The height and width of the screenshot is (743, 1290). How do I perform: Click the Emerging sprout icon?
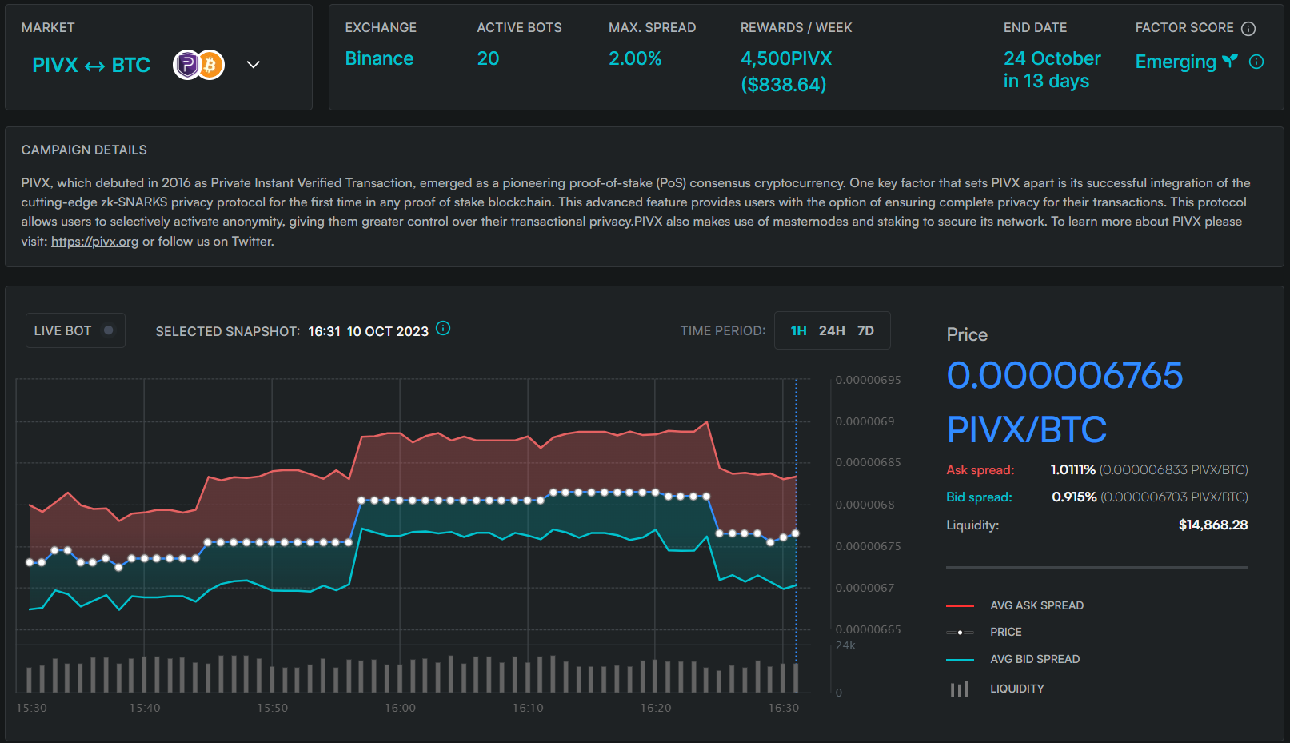click(1230, 61)
